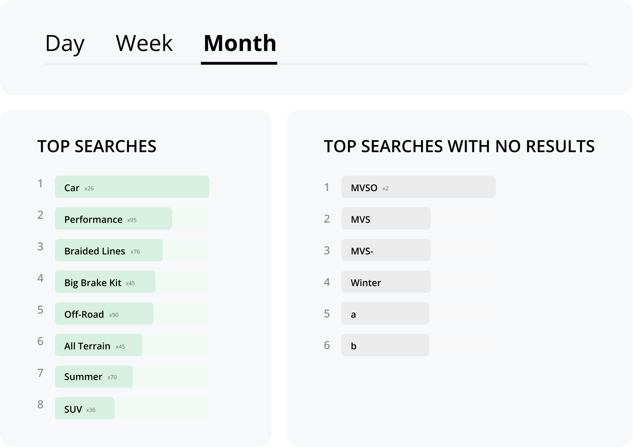
Task: Select the MVS no-results entry
Action: [x=360, y=219]
